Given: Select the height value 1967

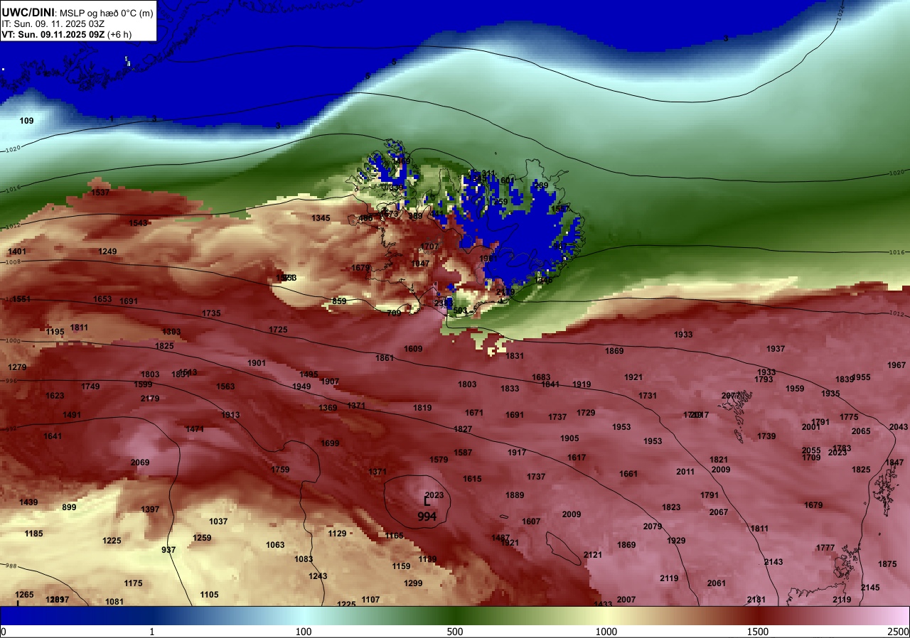Looking at the screenshot, I should coord(897,365).
